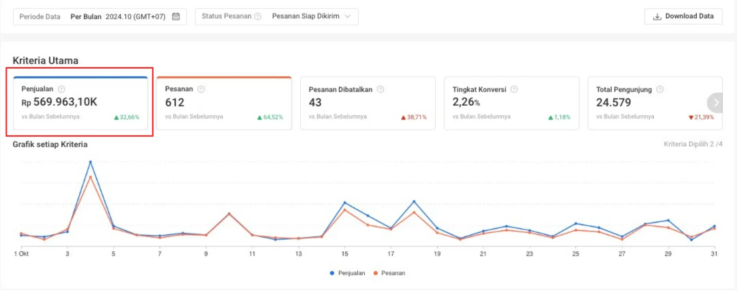Click the peak Penjualan point on 4 Okt
The image size is (737, 292).
[91, 162]
